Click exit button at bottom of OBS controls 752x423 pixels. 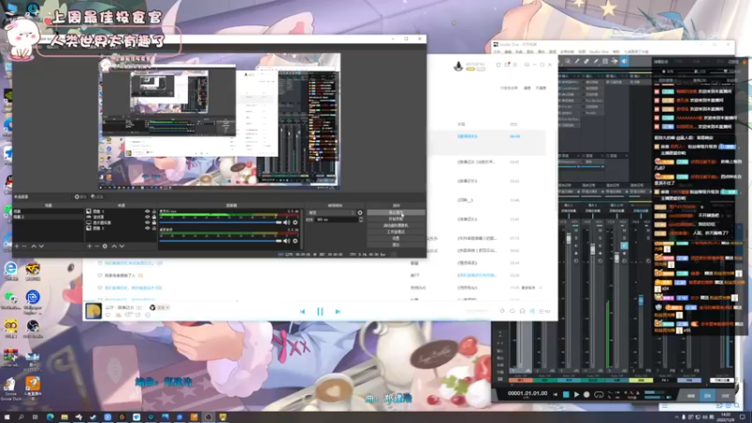[396, 244]
